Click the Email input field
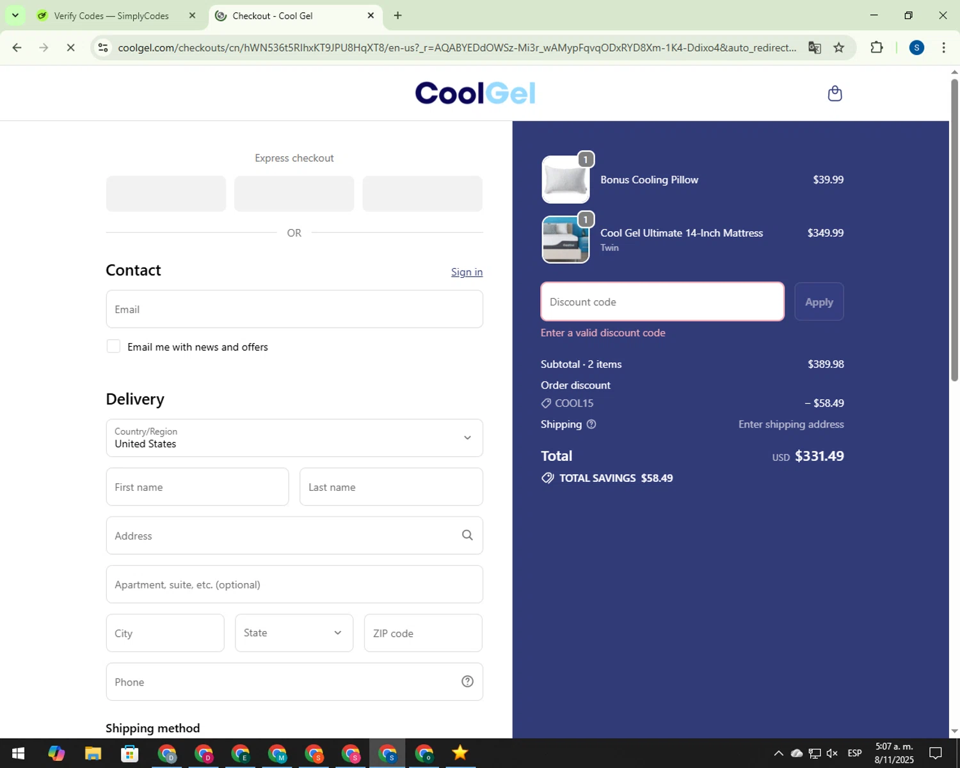This screenshot has height=768, width=960. 294,309
